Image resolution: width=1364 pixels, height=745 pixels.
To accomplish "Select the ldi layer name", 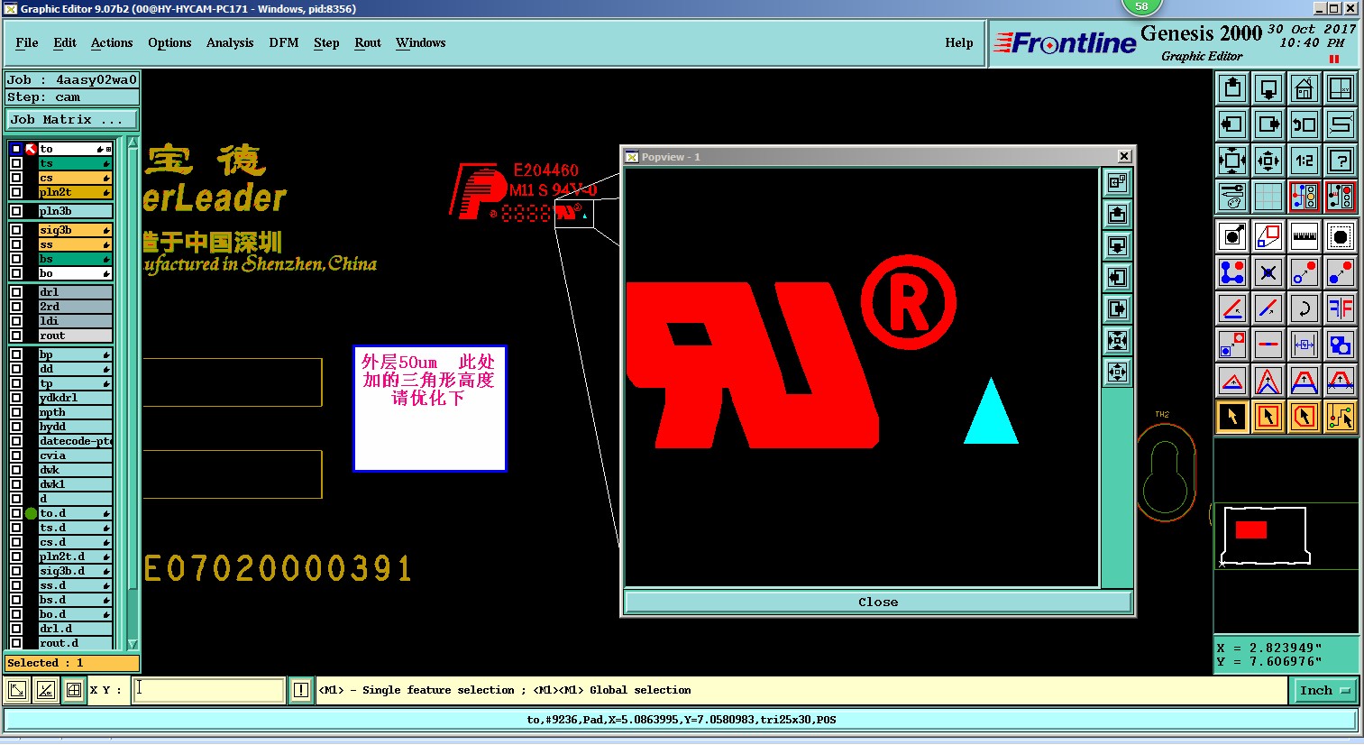I will pyautogui.click(x=75, y=321).
